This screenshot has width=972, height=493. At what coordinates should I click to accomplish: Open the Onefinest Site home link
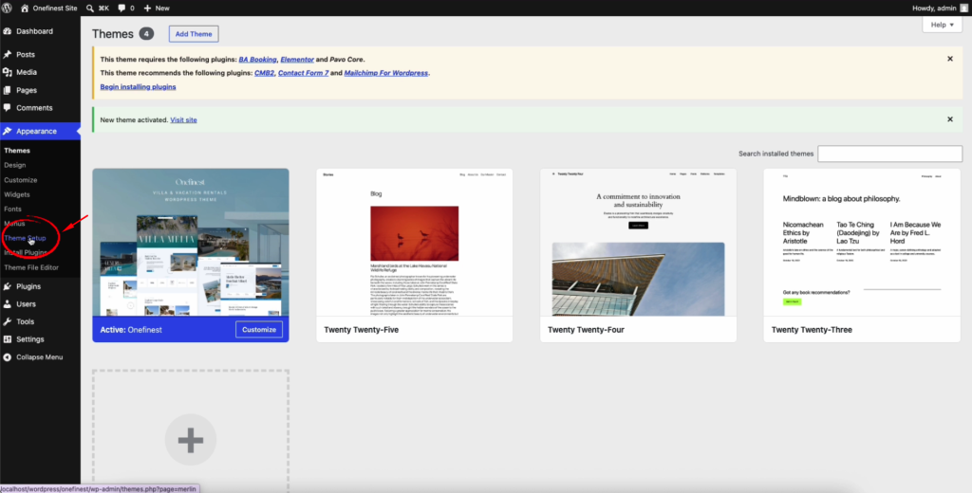click(49, 8)
